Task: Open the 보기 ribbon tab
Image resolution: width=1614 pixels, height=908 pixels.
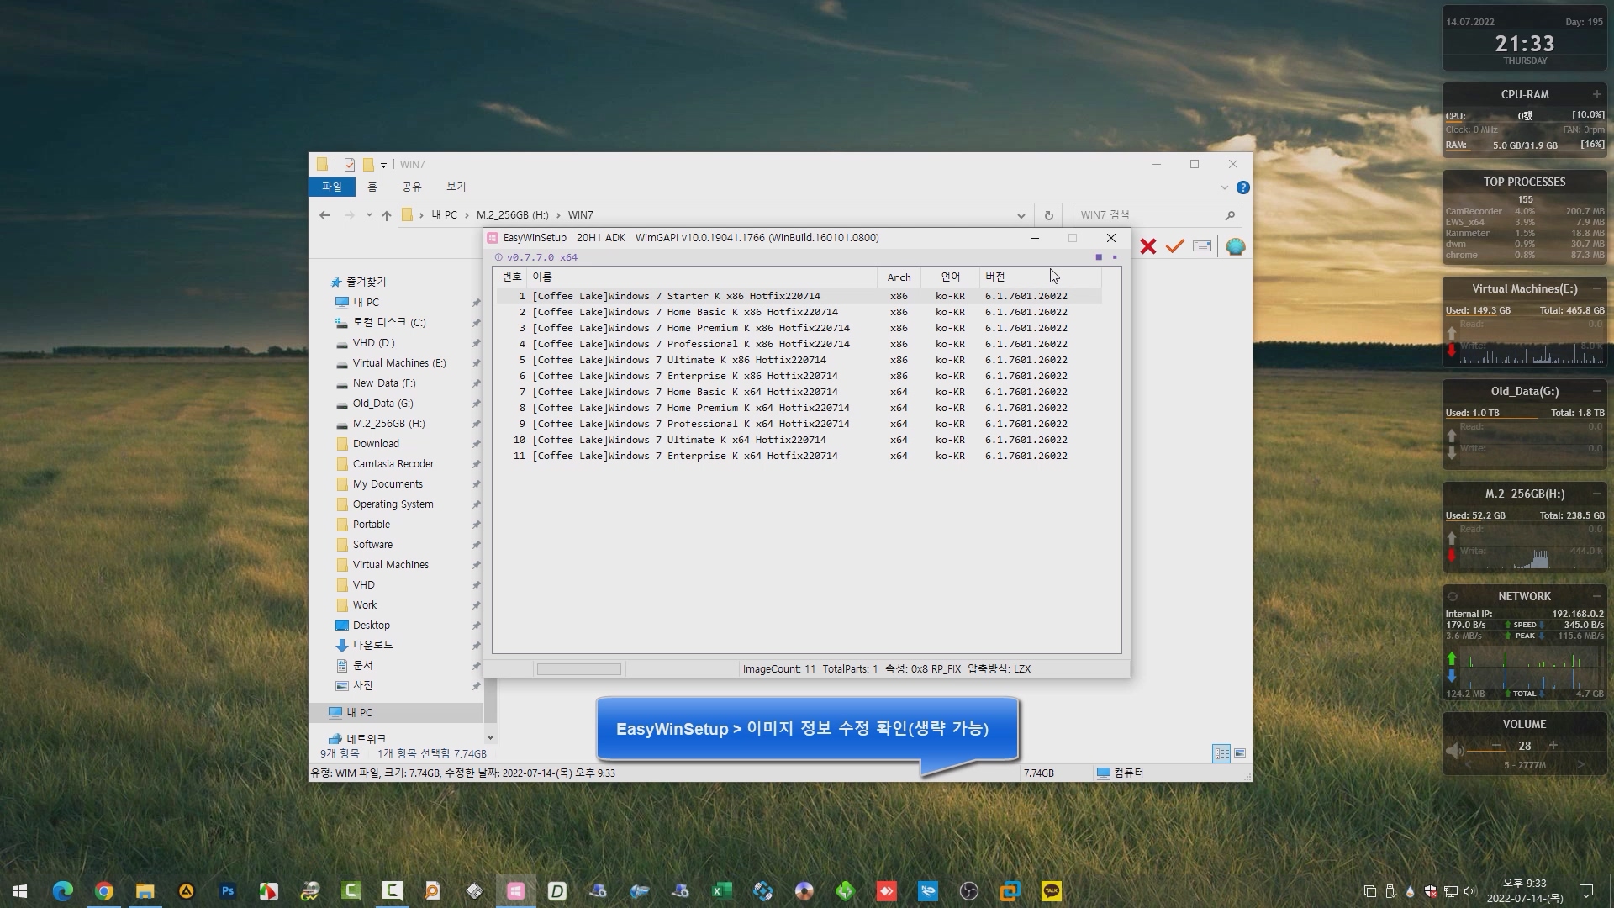Action: 456,187
